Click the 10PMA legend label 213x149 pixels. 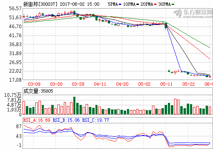(x=129, y=4)
